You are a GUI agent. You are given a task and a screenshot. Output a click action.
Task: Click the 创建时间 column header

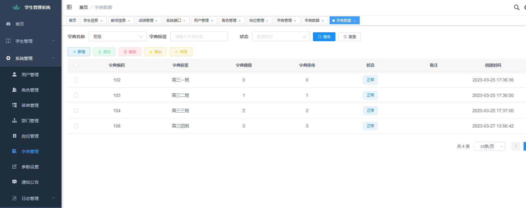point(493,65)
